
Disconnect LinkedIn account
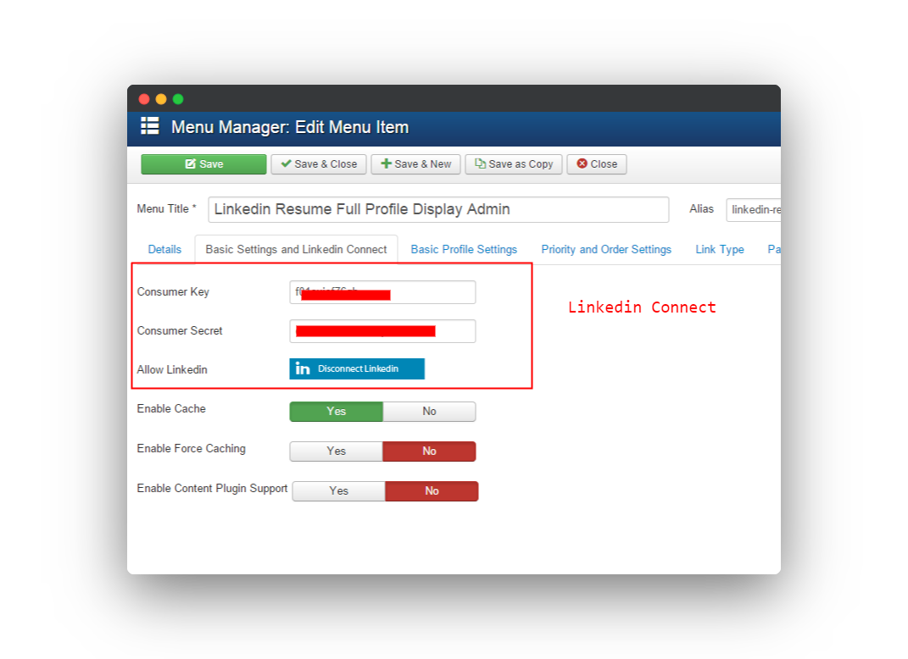[x=357, y=368]
